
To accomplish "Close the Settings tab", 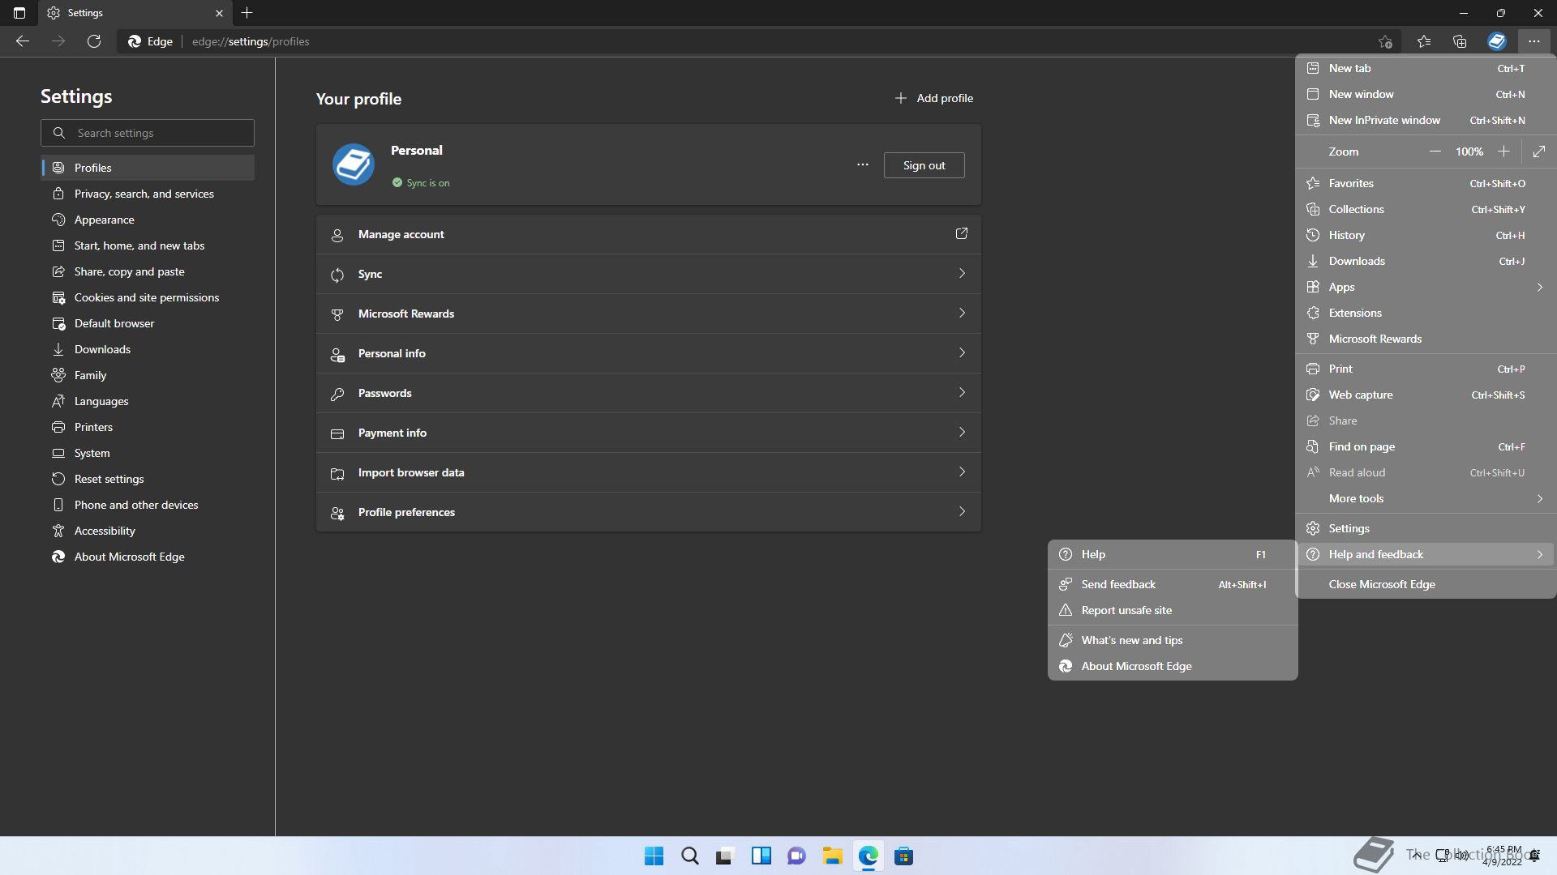I will (x=219, y=13).
